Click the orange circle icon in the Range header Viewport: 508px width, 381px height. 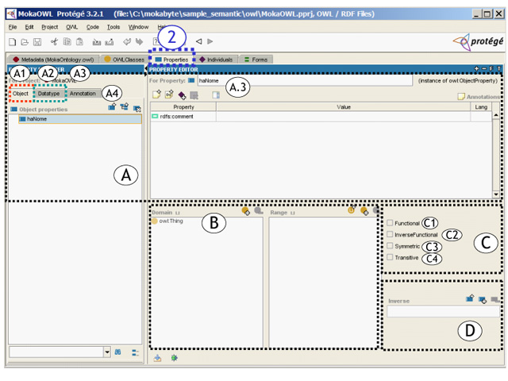coord(352,210)
